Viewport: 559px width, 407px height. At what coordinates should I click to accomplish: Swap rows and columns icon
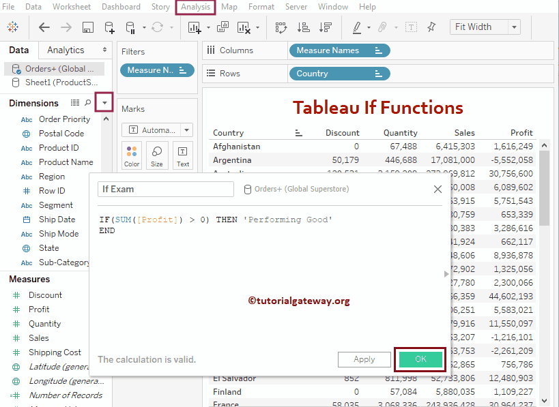pyautogui.click(x=281, y=27)
